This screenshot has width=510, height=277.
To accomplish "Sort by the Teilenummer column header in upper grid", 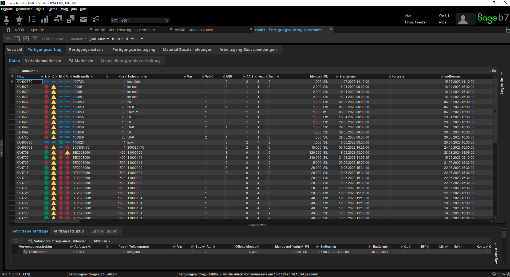I will 137,76.
